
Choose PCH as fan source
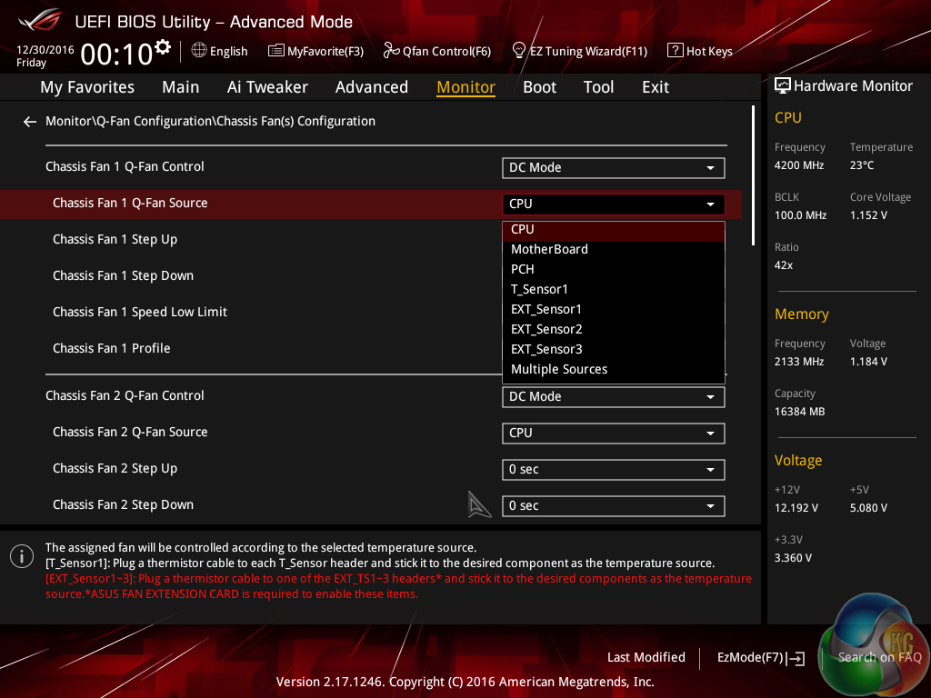[x=614, y=269]
